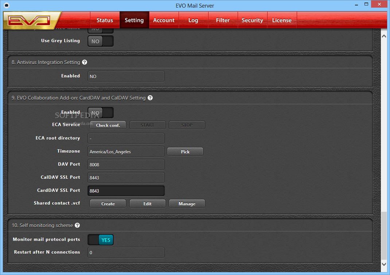Click the 'ECA root directory' label
Viewport: 390px width, 275px height.
click(58, 138)
